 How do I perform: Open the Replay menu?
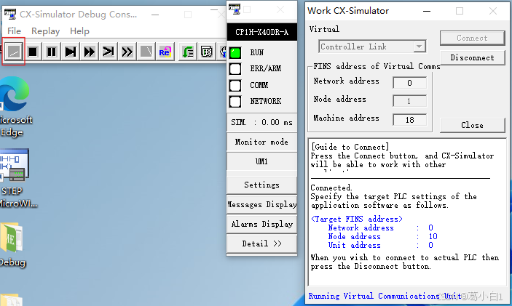(x=45, y=31)
